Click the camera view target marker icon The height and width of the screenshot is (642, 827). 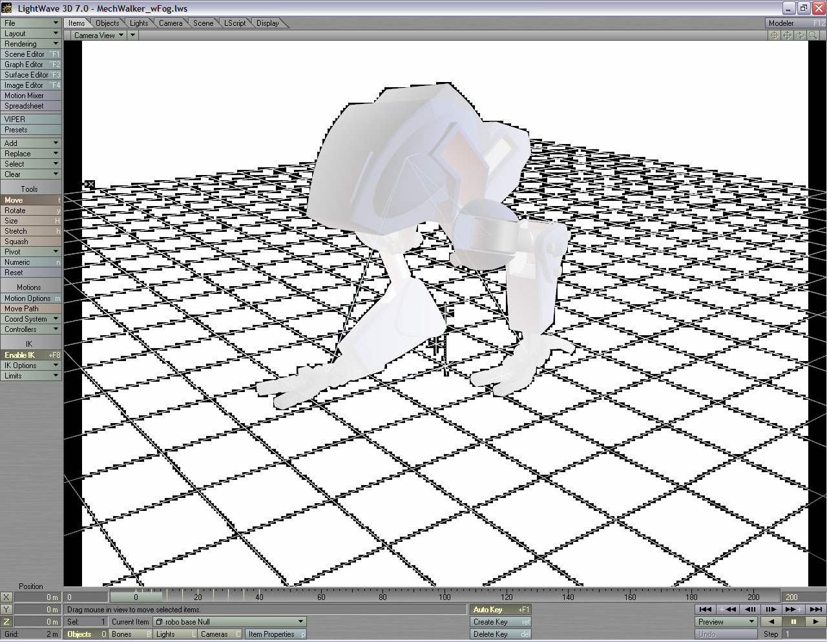pyautogui.click(x=90, y=185)
